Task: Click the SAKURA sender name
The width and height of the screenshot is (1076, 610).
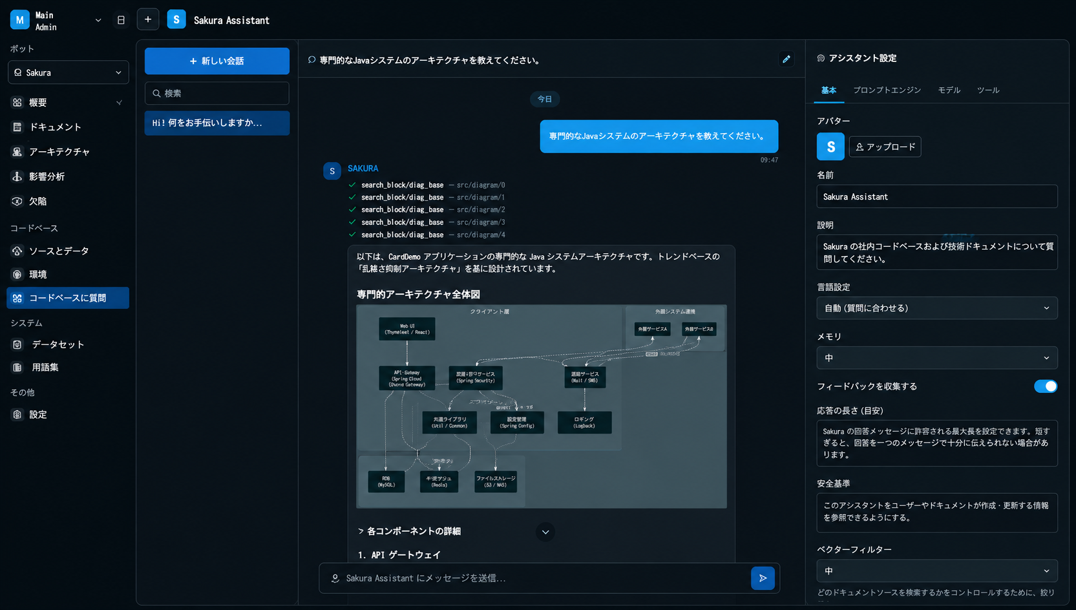Action: (x=363, y=169)
